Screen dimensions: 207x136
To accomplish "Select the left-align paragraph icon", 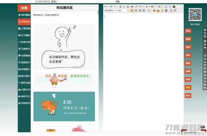I will pos(132,11).
